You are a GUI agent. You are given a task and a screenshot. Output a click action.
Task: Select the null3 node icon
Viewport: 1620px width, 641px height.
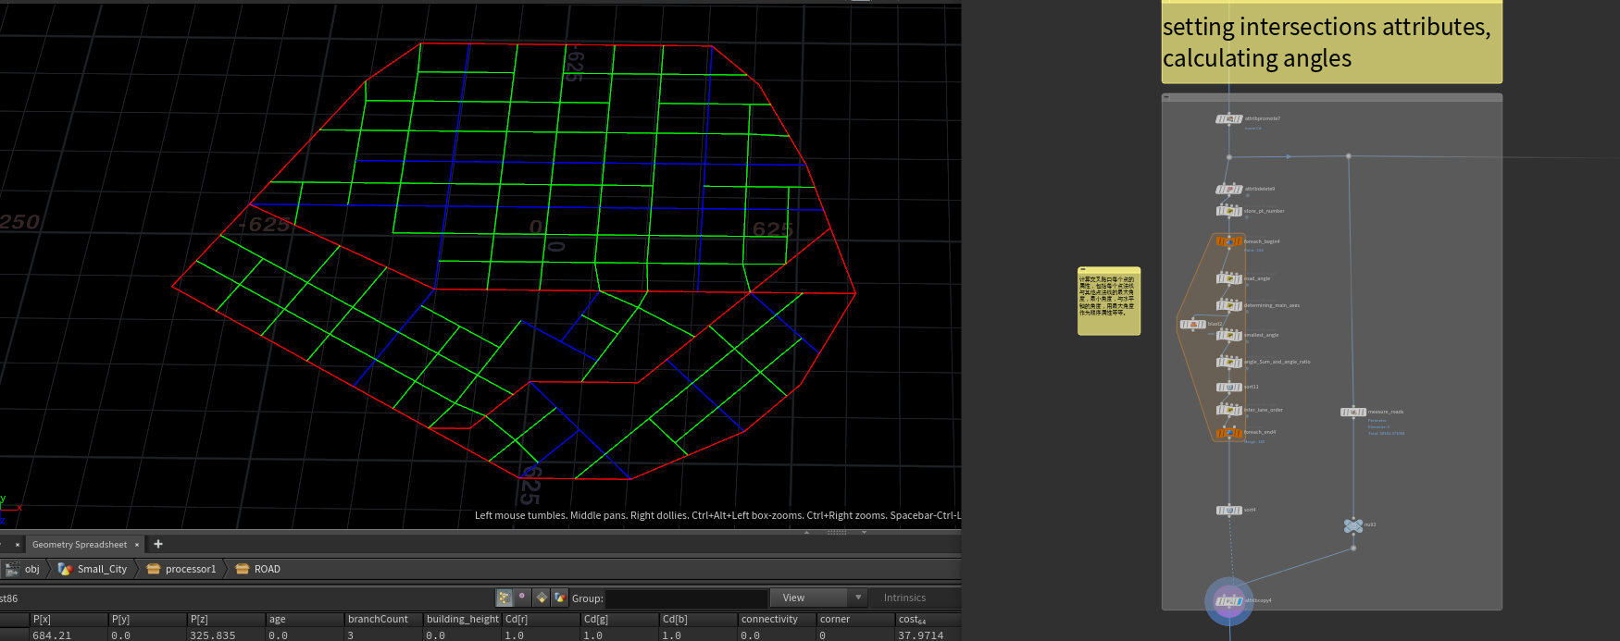click(1352, 525)
